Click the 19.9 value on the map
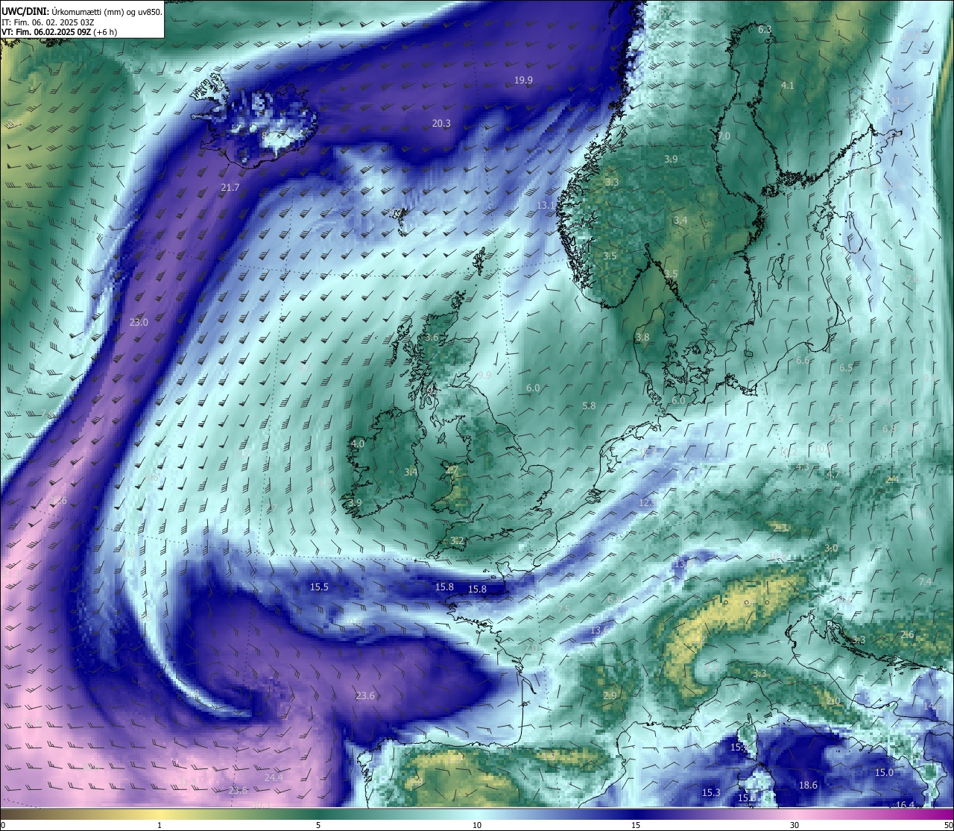Screen dimensions: 954x831 pos(524,80)
